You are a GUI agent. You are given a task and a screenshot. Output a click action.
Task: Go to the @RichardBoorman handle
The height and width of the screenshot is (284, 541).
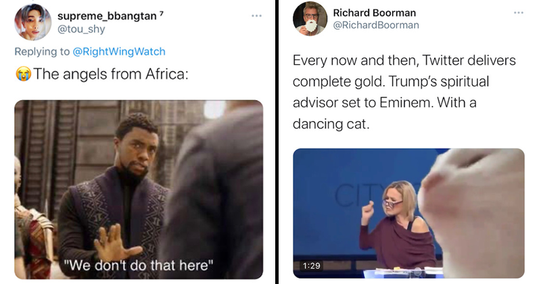[x=375, y=25]
